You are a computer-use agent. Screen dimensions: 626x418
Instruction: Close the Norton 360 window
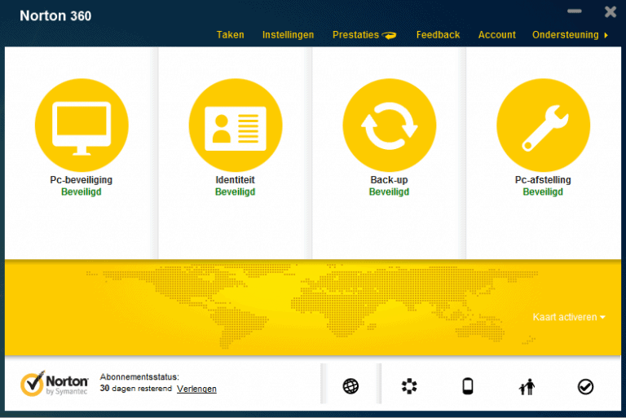pos(611,11)
